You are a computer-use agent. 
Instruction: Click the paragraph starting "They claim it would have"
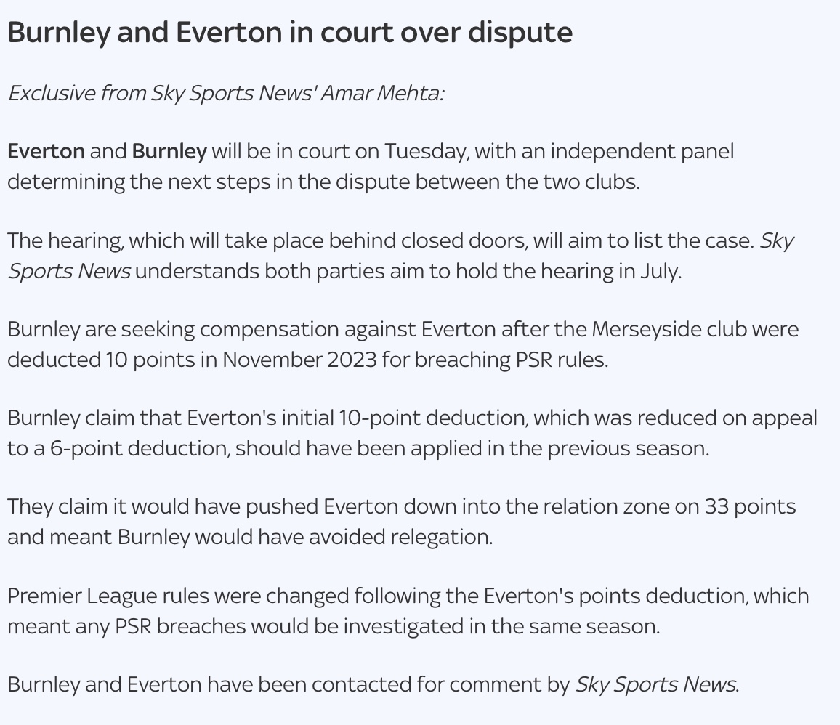pyautogui.click(x=401, y=522)
